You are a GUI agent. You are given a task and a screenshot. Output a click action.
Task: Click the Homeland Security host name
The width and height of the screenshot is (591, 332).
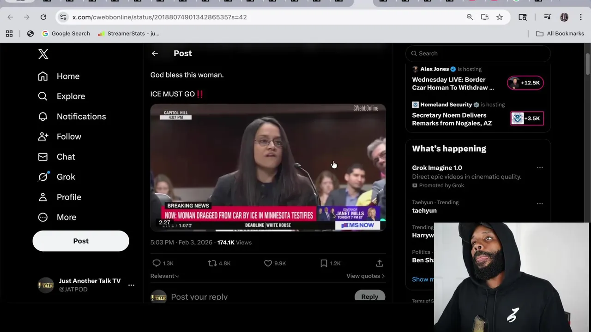tap(446, 105)
